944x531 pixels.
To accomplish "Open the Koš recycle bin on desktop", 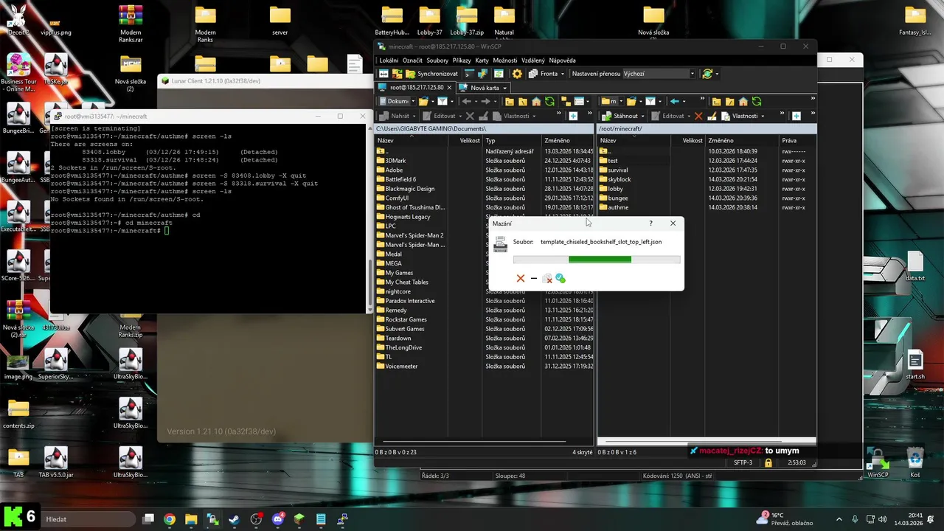I will click(x=915, y=462).
